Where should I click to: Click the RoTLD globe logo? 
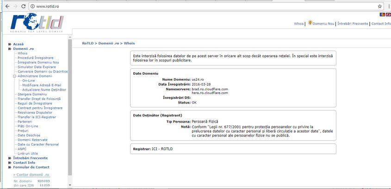[36, 24]
